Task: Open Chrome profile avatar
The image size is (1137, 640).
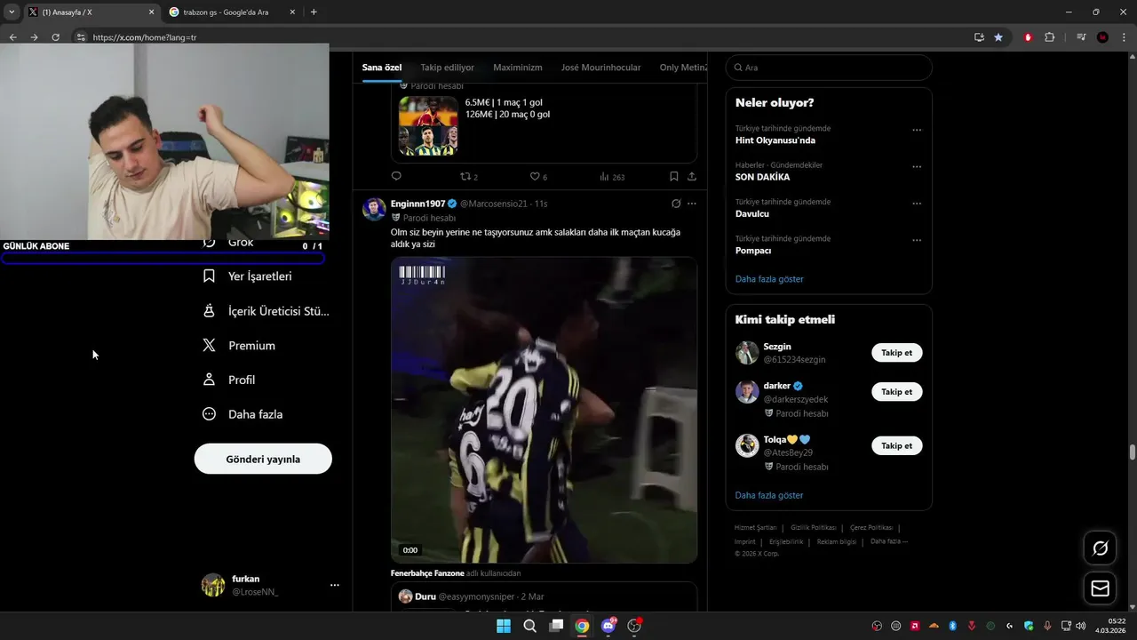Action: click(1102, 37)
